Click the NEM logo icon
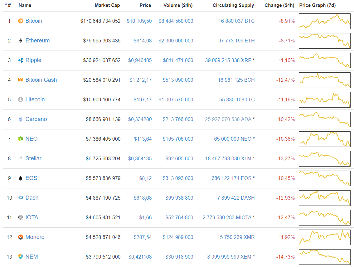 click(21, 257)
